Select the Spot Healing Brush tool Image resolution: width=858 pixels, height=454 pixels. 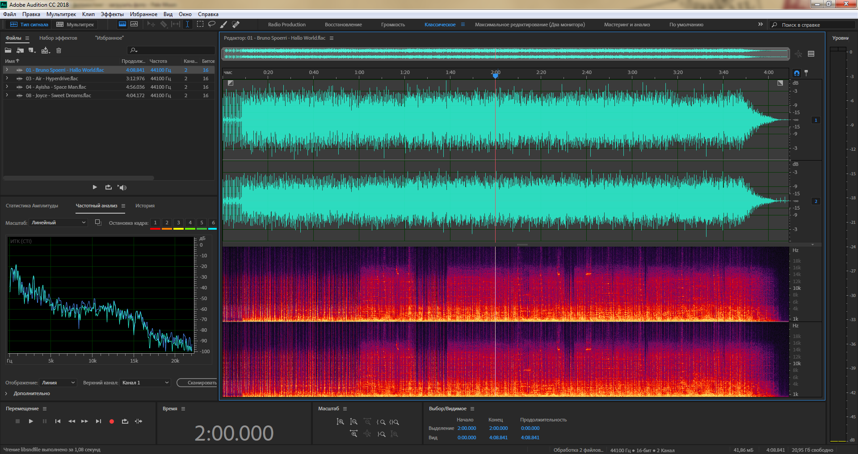coord(236,25)
